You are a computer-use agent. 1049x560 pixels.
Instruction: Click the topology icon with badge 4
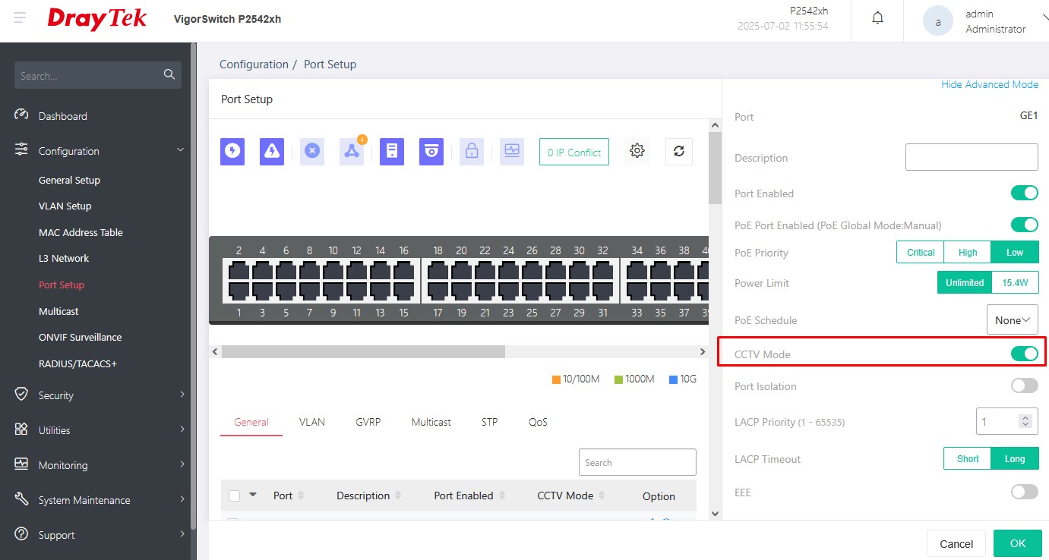click(351, 152)
